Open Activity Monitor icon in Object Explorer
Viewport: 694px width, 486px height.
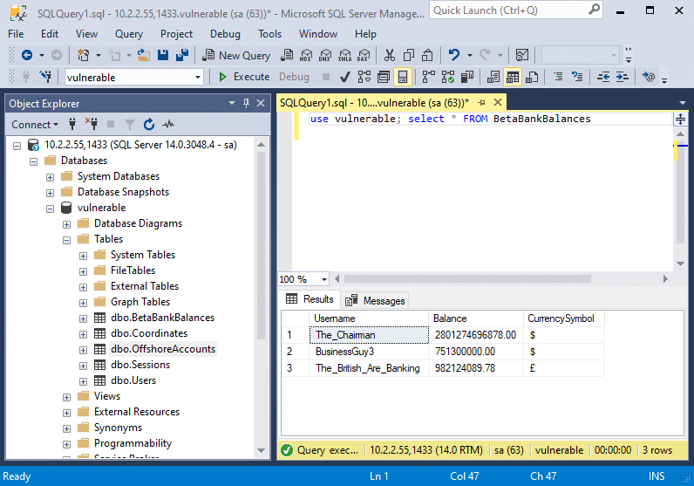tap(168, 125)
